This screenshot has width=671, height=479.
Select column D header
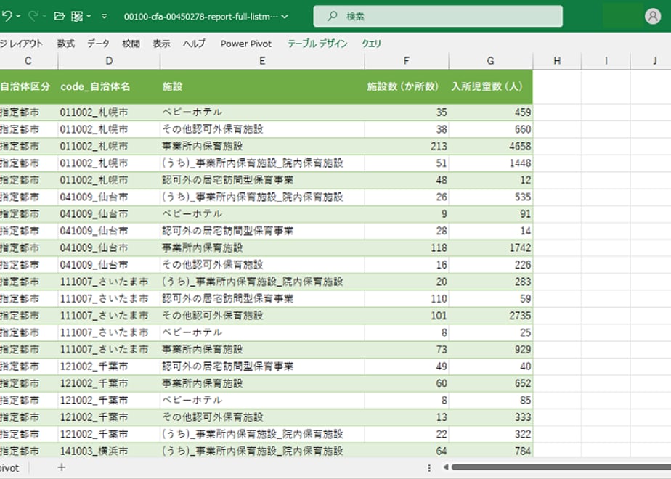[109, 61]
